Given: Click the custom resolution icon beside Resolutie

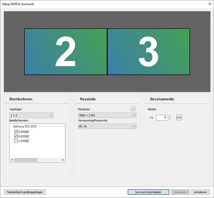Looking at the screenshot, I should click(x=133, y=109).
